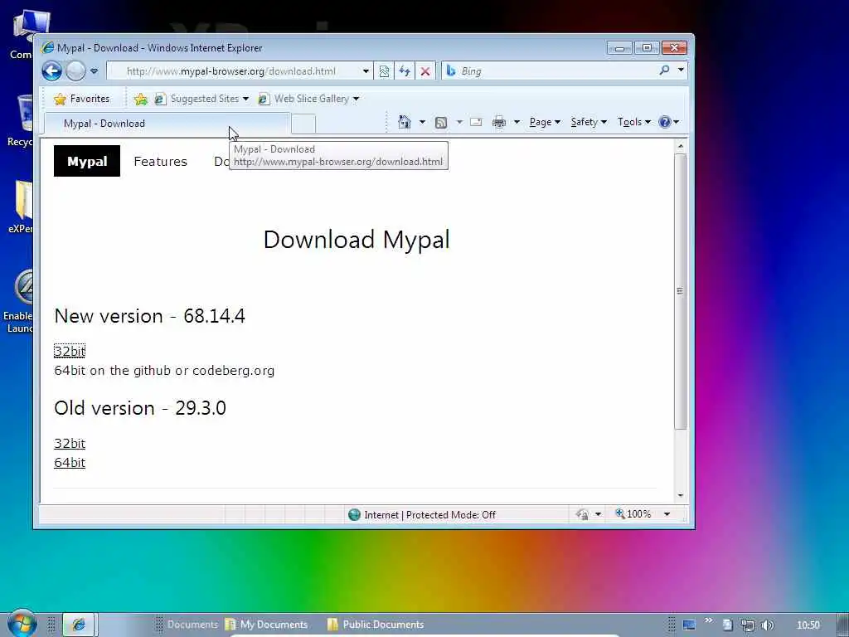This screenshot has width=849, height=637.
Task: Click the search magnifier icon
Action: coord(664,71)
